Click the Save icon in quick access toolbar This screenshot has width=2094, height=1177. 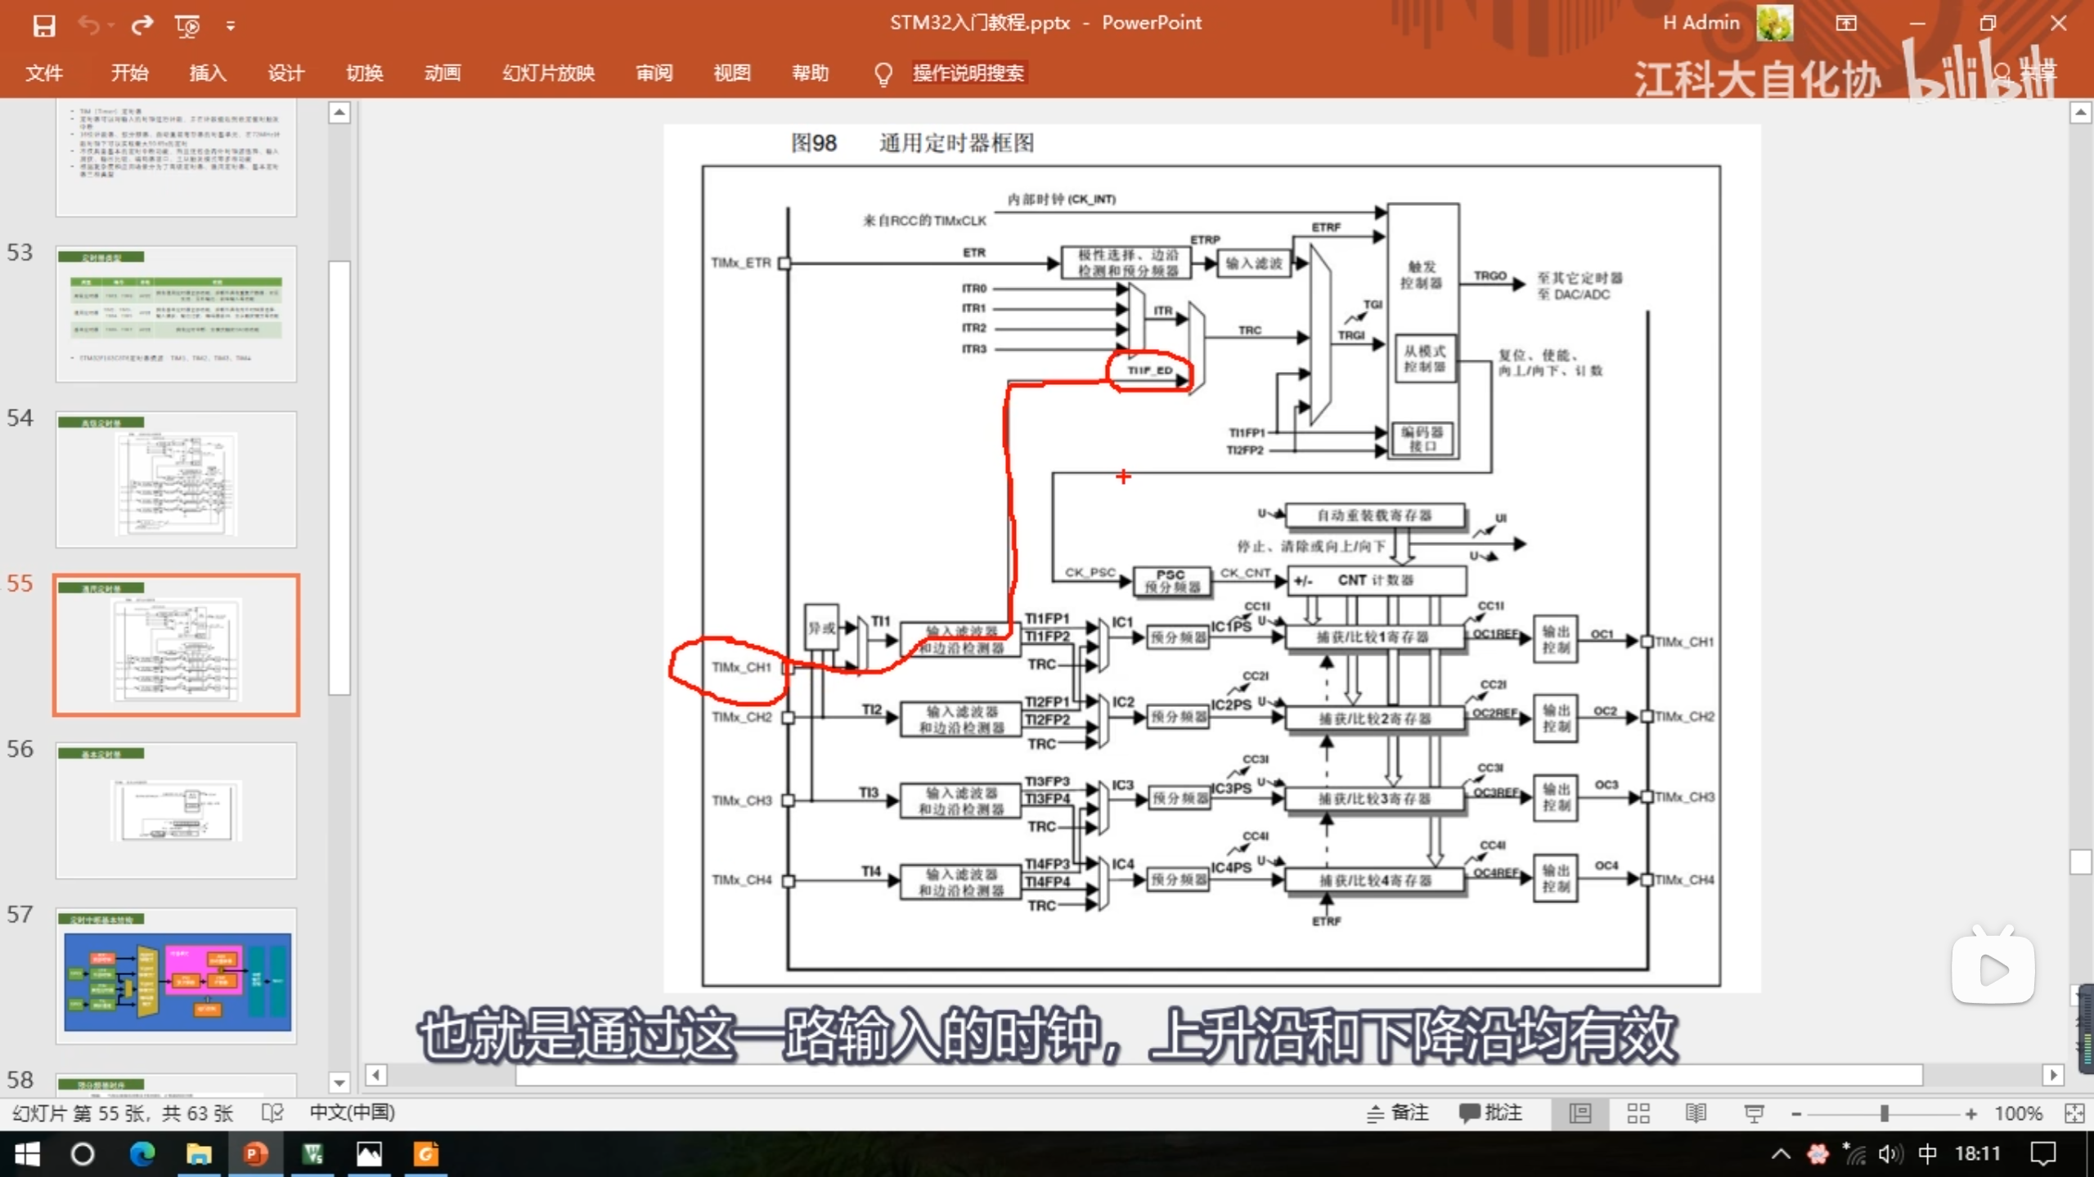click(x=44, y=25)
